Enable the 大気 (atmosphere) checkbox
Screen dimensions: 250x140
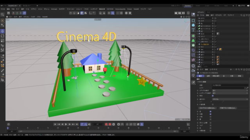tap(211, 117)
